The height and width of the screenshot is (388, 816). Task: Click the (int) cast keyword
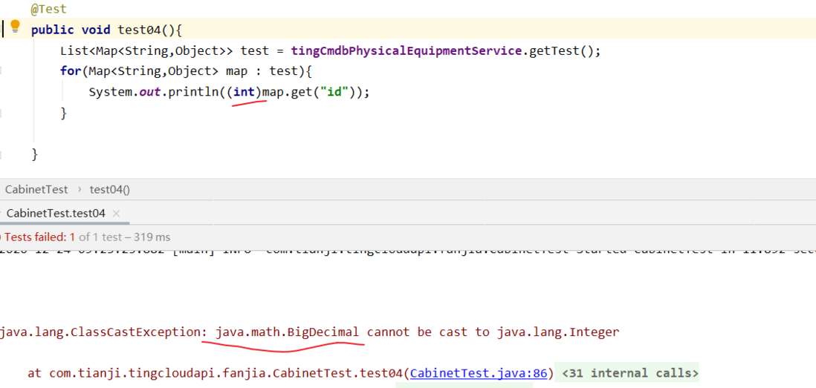(244, 92)
